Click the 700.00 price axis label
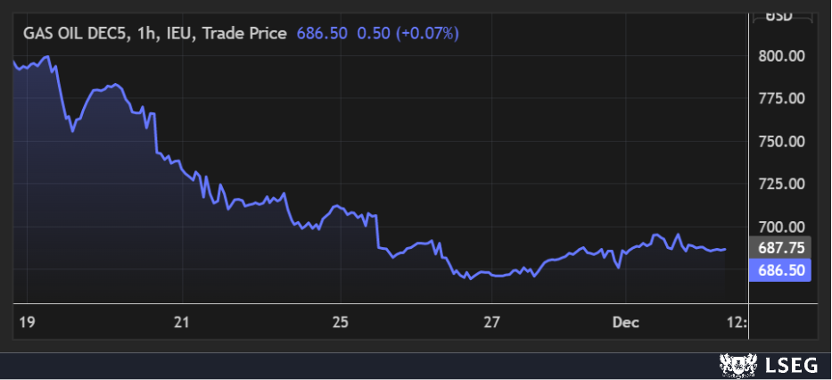This screenshot has height=380, width=832. click(x=781, y=227)
